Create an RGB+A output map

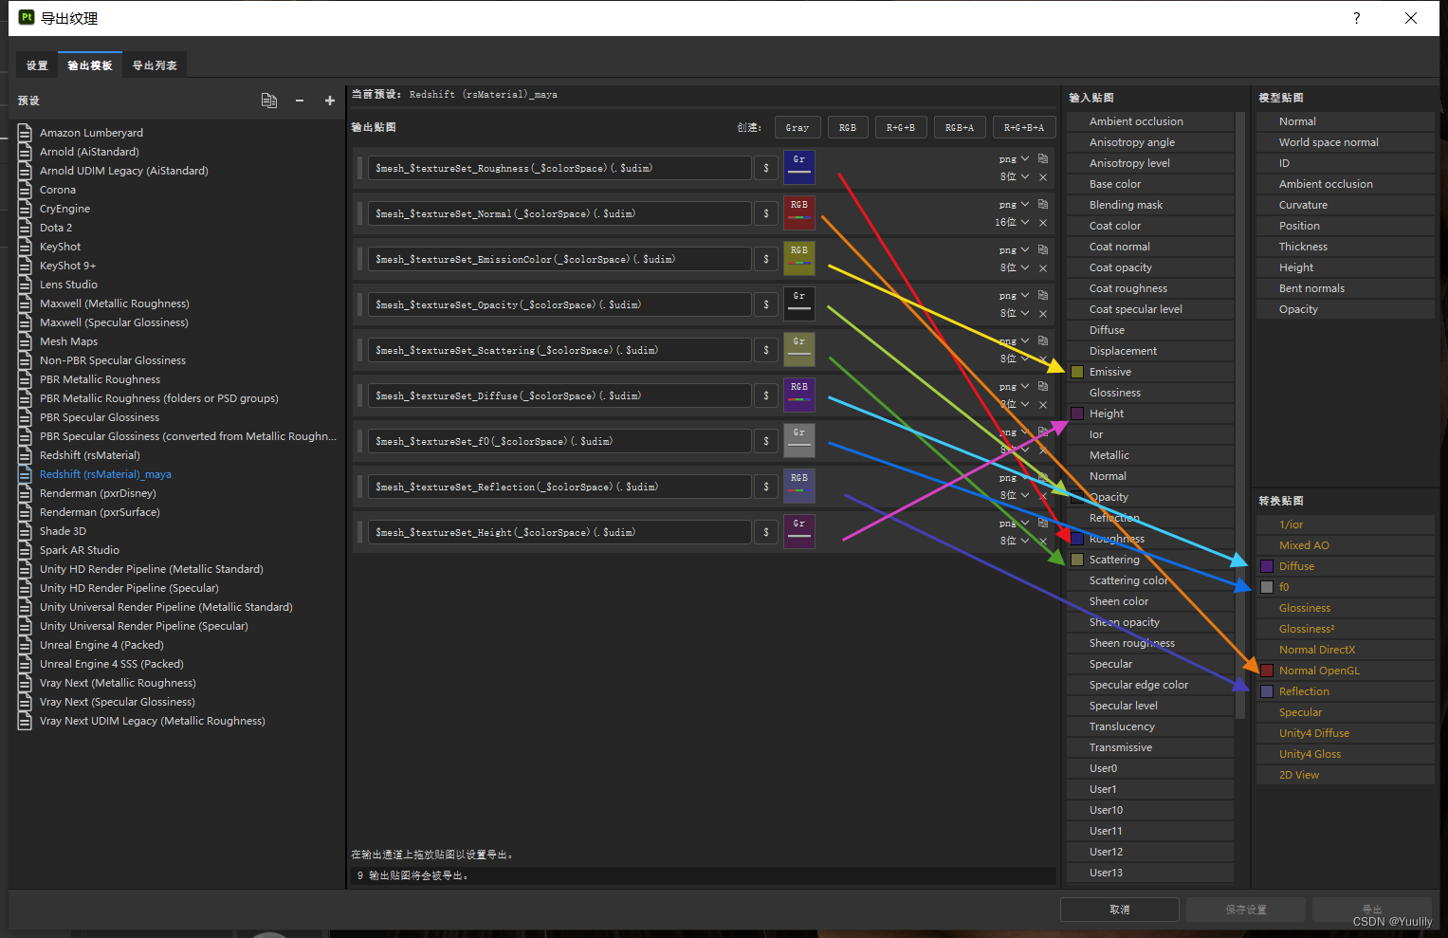[960, 127]
